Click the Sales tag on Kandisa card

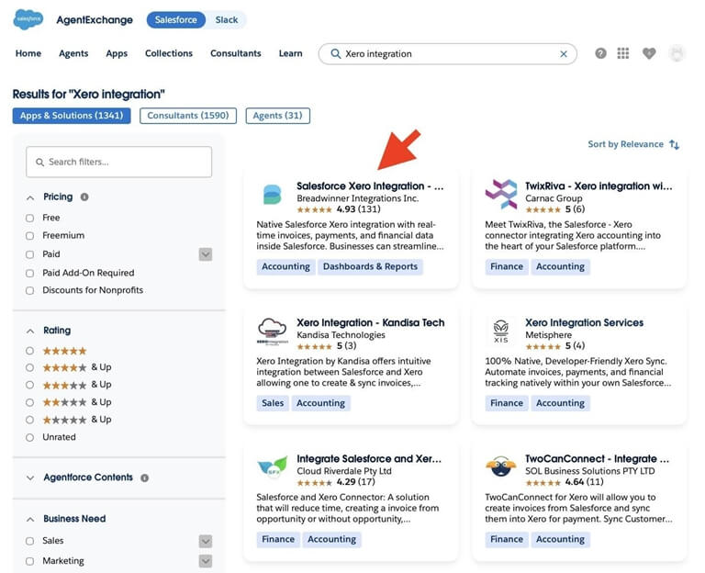point(273,403)
